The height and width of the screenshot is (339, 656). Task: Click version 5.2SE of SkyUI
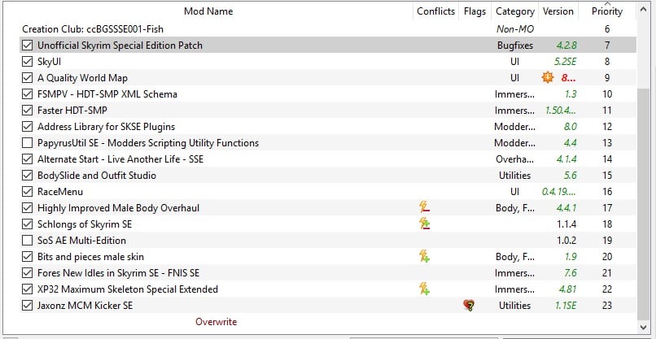(x=565, y=62)
